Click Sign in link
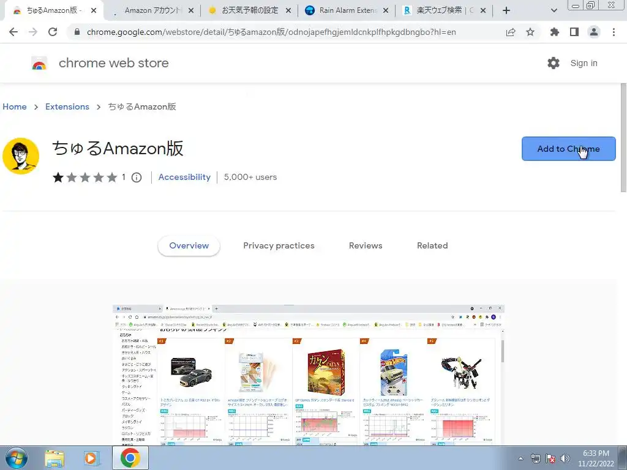 [x=584, y=63]
